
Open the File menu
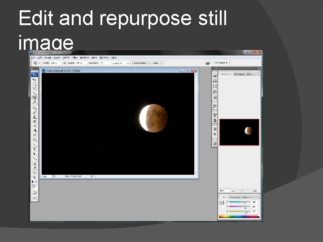tap(33, 58)
